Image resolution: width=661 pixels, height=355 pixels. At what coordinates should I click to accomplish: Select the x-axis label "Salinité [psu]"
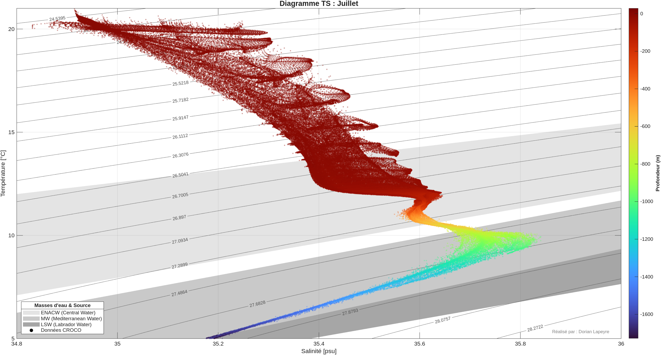tap(319, 351)
